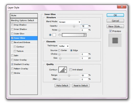Enable the Anti-aliased checkbox
Viewport: 133px width, 104px height.
[71, 70]
